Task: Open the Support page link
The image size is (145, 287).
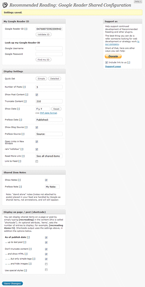Action: point(113,66)
